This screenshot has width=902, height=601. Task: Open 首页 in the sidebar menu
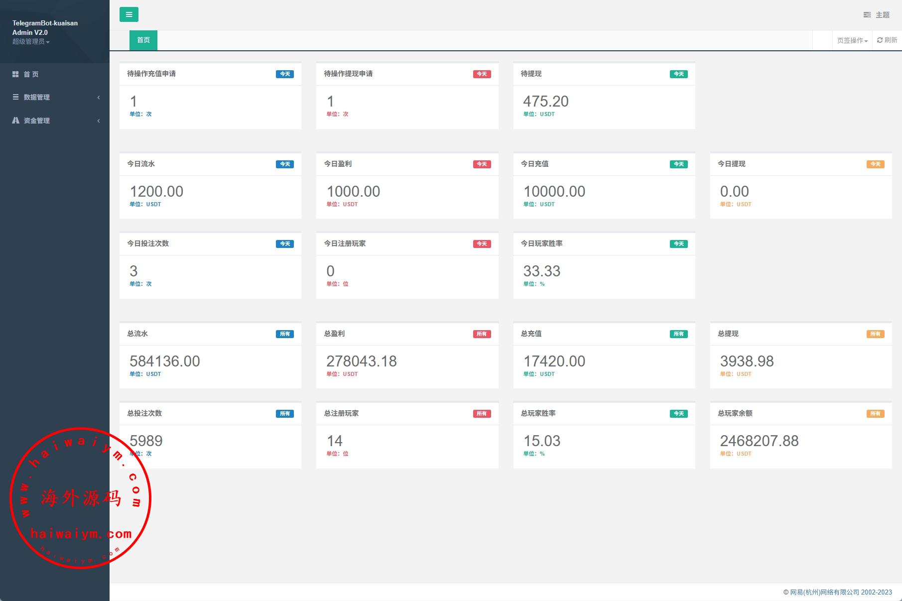(31, 74)
